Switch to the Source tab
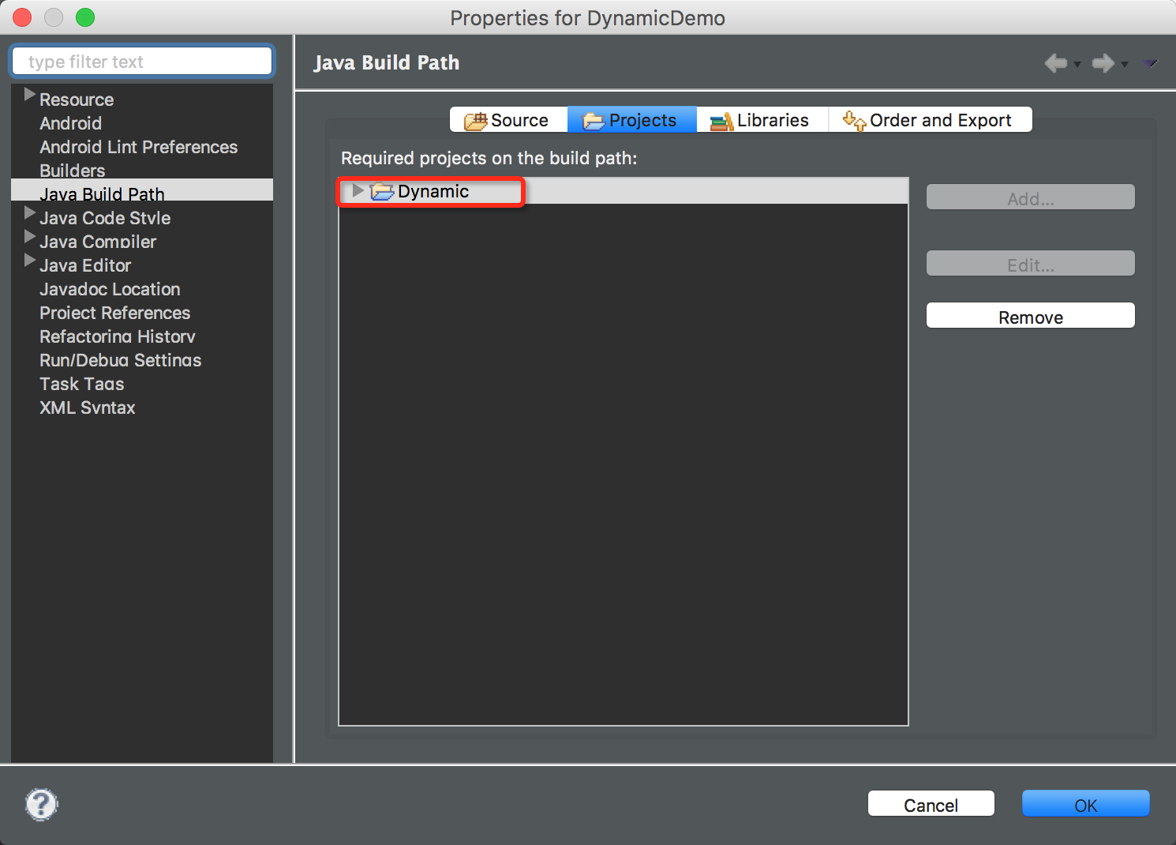1176x845 pixels. pyautogui.click(x=508, y=120)
